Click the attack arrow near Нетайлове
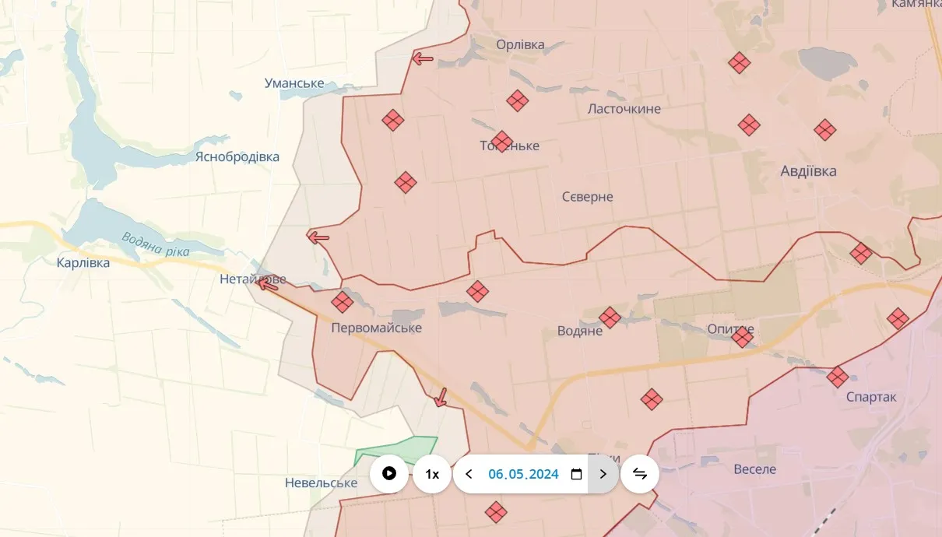The width and height of the screenshot is (942, 537). (x=267, y=284)
